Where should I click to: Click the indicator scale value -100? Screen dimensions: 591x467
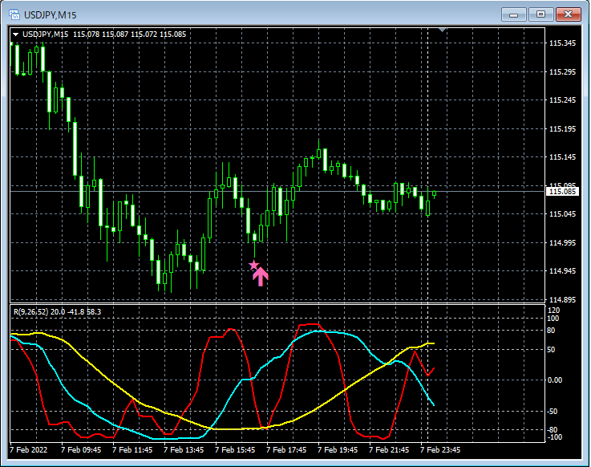[x=554, y=437]
